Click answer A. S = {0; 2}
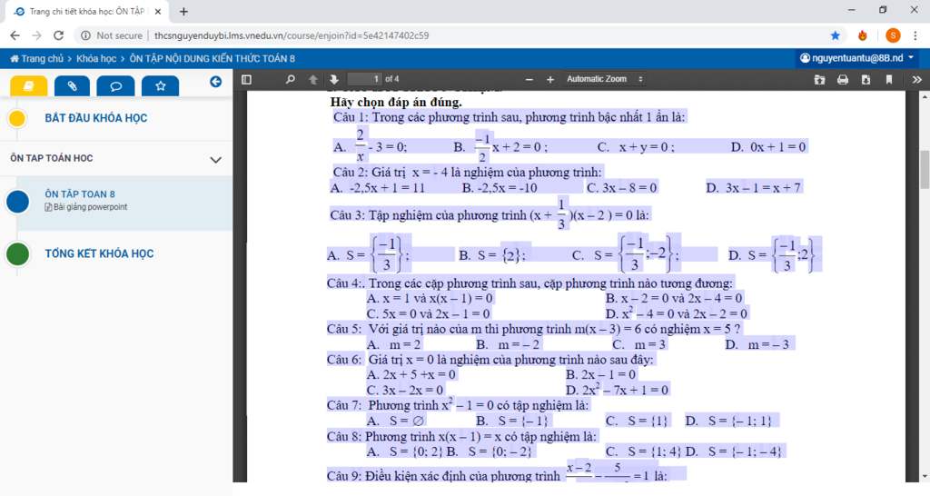The image size is (930, 496). (x=404, y=452)
